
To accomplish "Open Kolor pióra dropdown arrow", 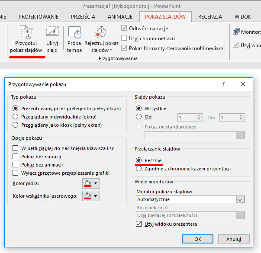I will (95, 183).
